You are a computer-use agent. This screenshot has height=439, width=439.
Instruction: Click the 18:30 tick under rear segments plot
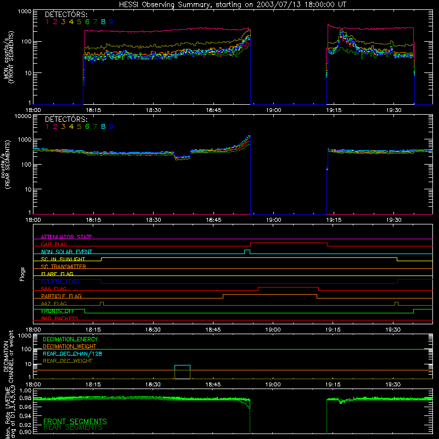point(153,220)
